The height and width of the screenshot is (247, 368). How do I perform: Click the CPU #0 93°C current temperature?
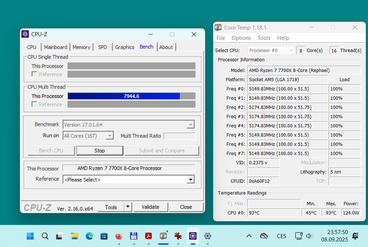click(274, 213)
